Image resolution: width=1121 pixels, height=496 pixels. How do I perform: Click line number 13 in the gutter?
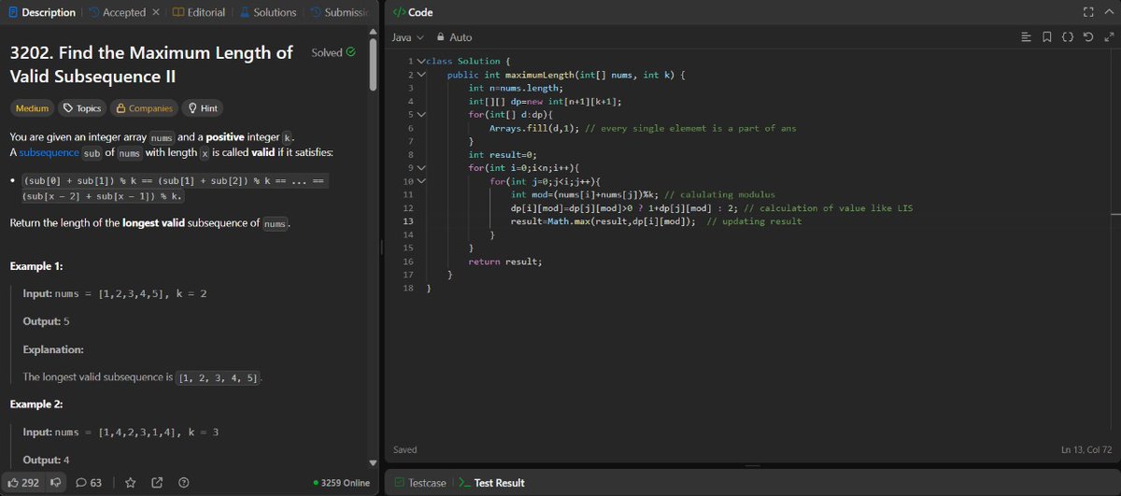pos(407,221)
